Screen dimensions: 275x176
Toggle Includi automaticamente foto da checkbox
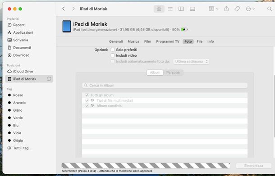click(112, 61)
